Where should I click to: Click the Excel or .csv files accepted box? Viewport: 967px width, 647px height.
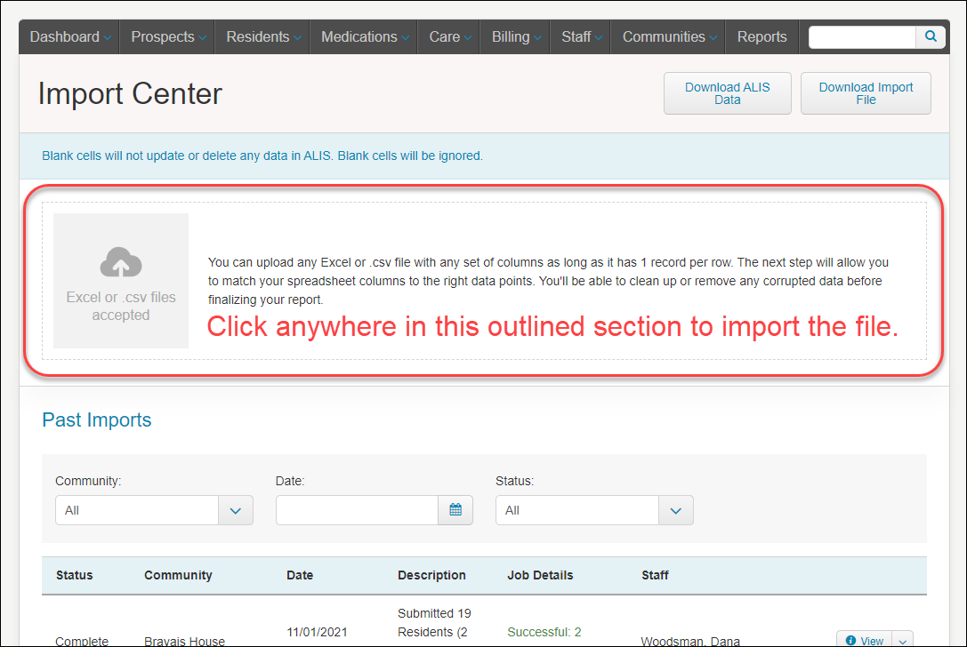tap(121, 281)
